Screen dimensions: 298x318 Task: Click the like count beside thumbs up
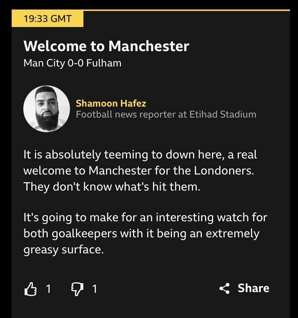coord(48,289)
